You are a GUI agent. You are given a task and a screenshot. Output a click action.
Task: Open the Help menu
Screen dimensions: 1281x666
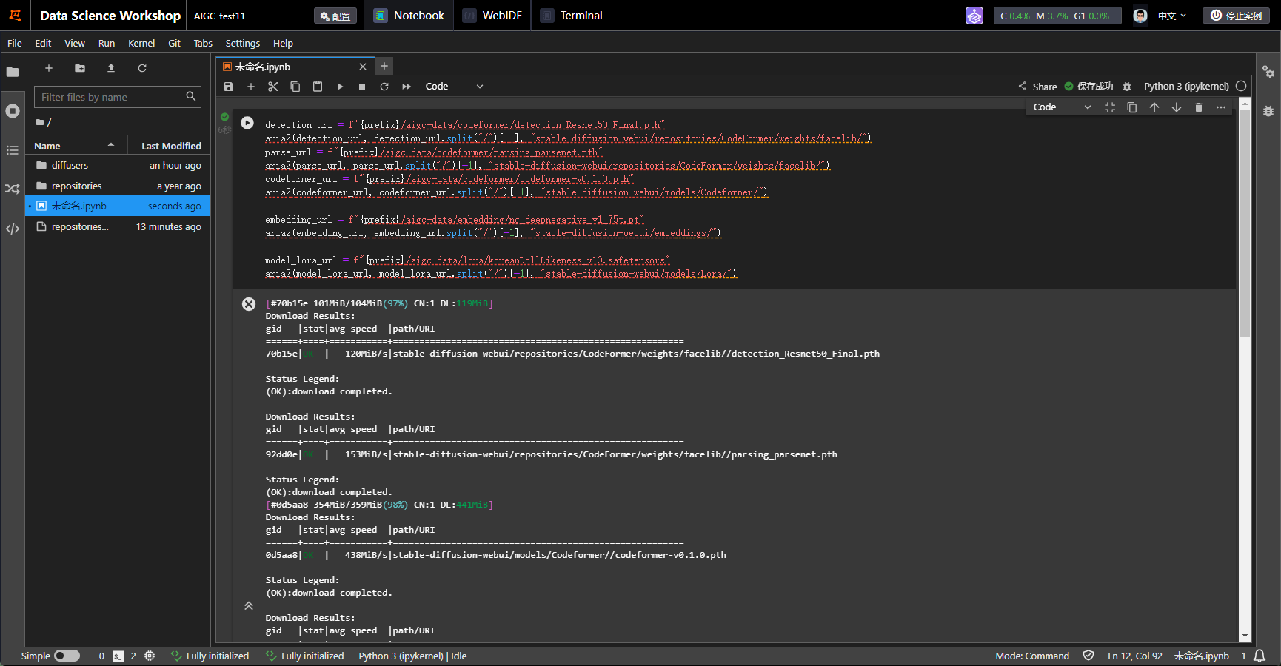[x=283, y=43]
